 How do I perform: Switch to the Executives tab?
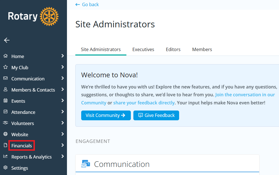pyautogui.click(x=143, y=49)
